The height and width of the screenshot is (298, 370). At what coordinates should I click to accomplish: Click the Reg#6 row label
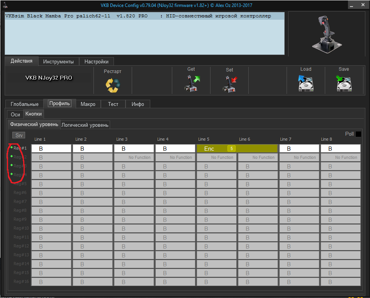pyautogui.click(x=20, y=192)
